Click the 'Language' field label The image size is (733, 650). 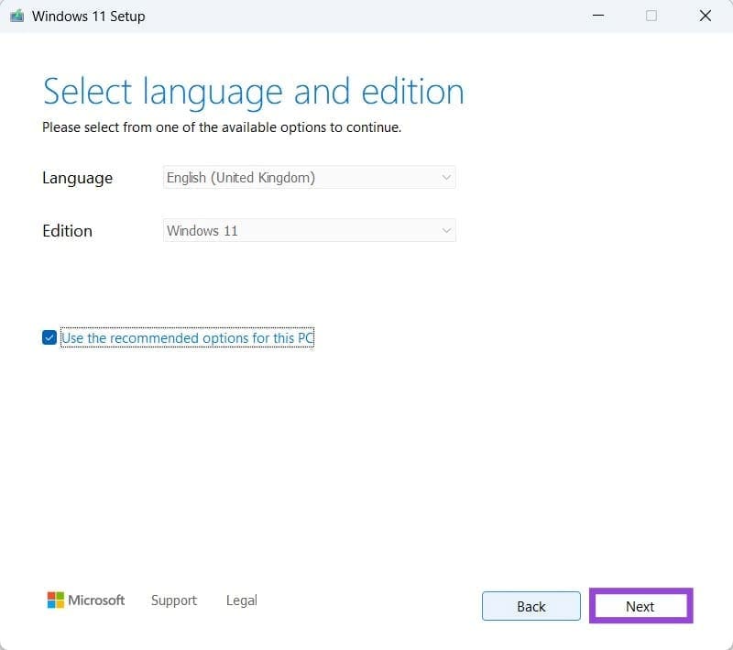(x=77, y=178)
